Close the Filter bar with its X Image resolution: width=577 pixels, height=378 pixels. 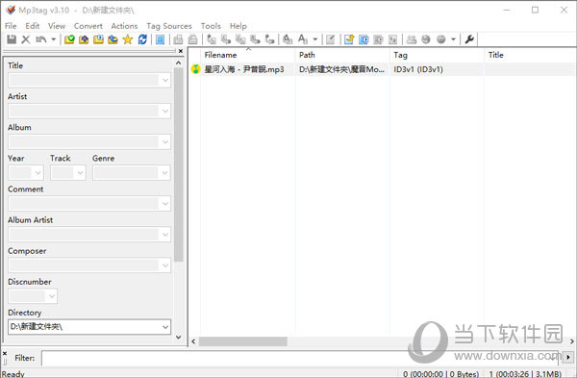tap(5, 353)
